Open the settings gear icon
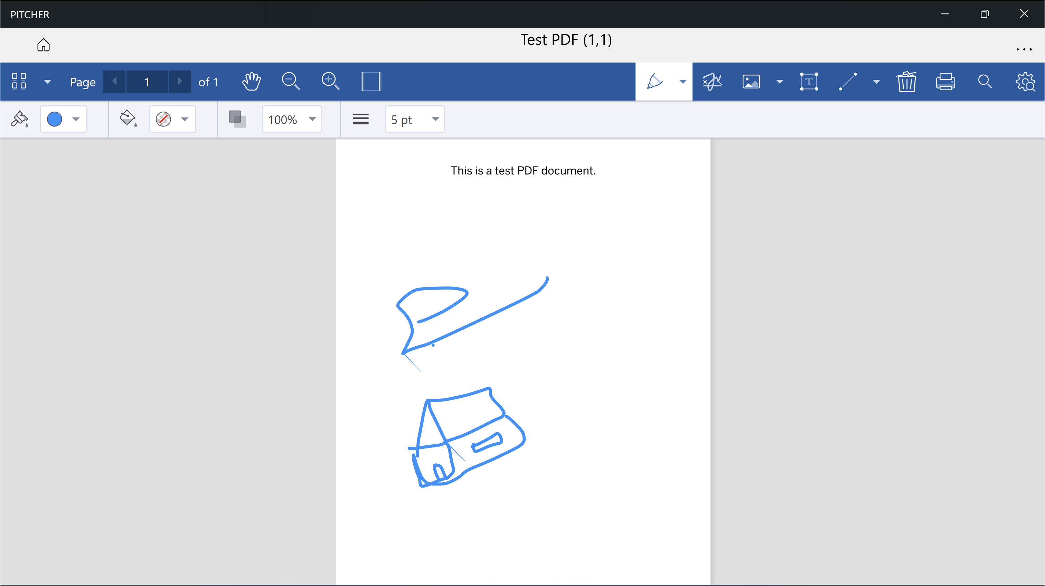 pos(1025,82)
